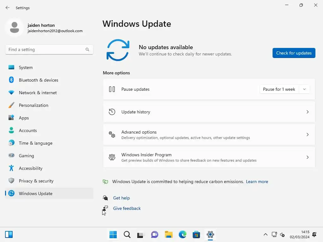Click Pause for 1 week button
Viewport: 323px width, 242px height.
pos(279,89)
